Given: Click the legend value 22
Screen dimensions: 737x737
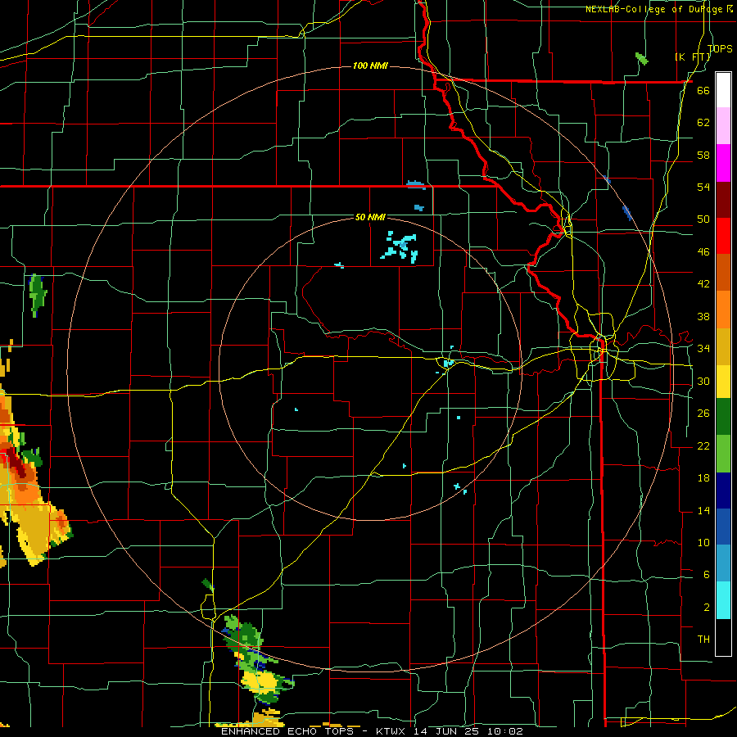Looking at the screenshot, I should 703,446.
